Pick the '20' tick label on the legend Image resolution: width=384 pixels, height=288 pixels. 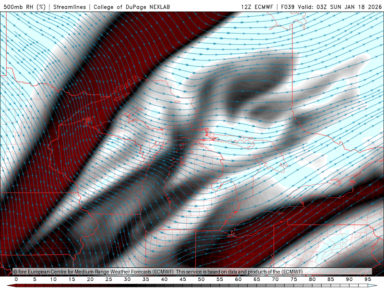click(x=90, y=279)
